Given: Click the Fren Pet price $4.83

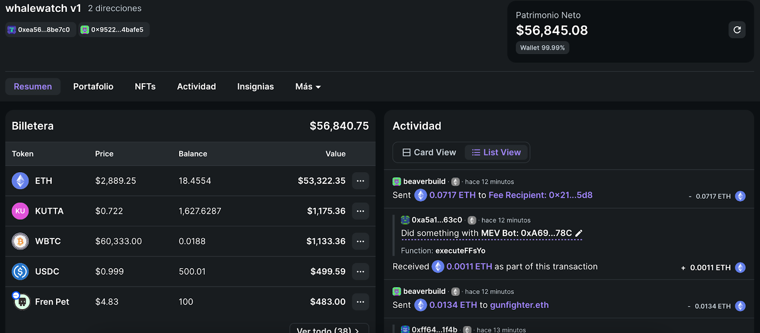Looking at the screenshot, I should pos(107,302).
